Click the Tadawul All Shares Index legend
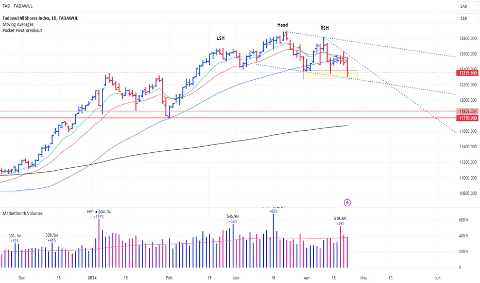The height and width of the screenshot is (283, 480). (40, 19)
